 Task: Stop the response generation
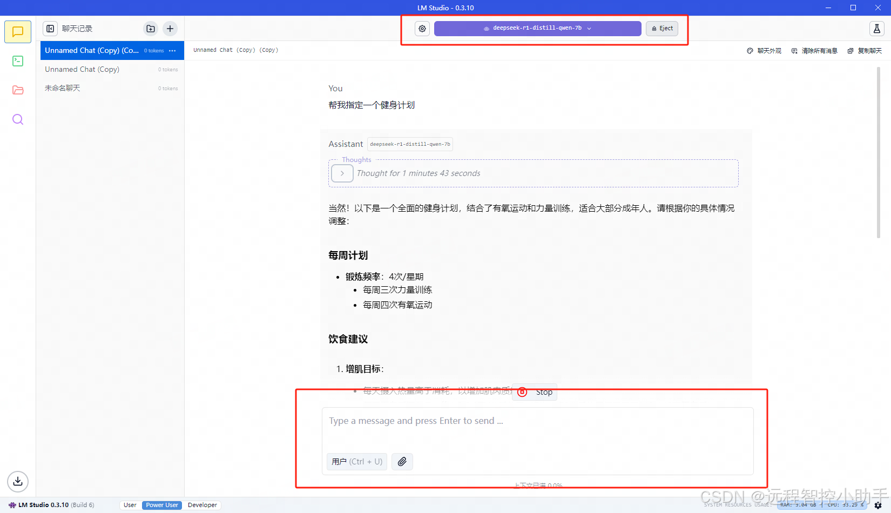535,392
